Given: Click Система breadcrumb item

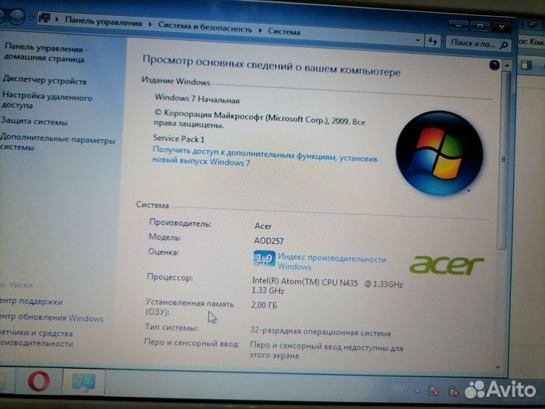Looking at the screenshot, I should (x=284, y=31).
